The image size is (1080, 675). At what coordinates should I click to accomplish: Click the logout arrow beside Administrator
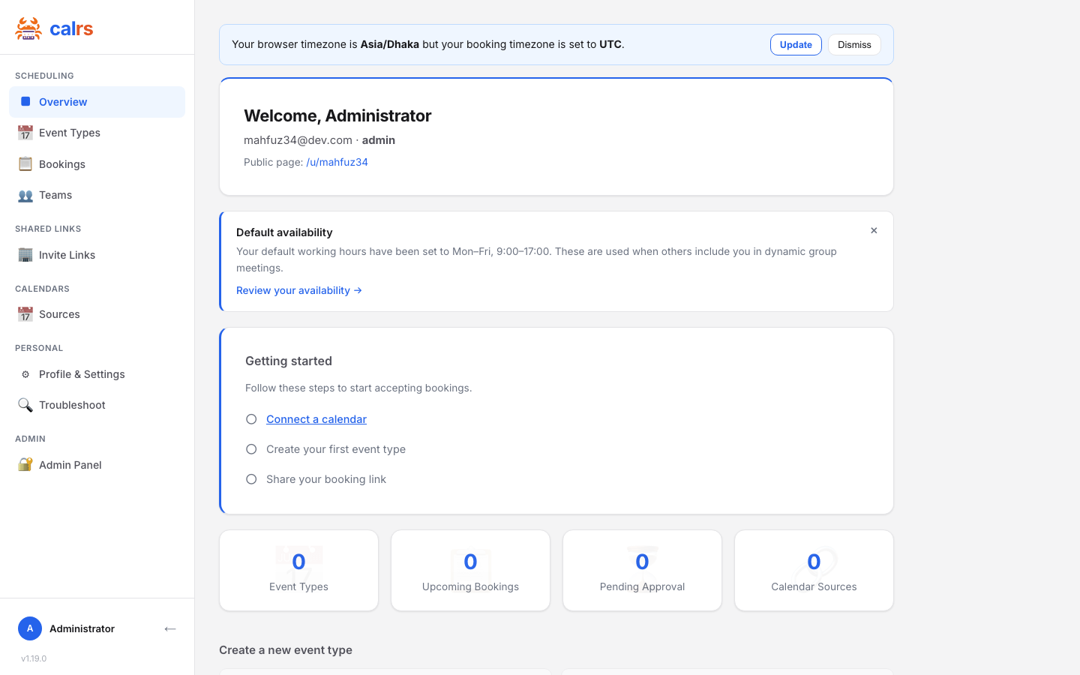(170, 628)
